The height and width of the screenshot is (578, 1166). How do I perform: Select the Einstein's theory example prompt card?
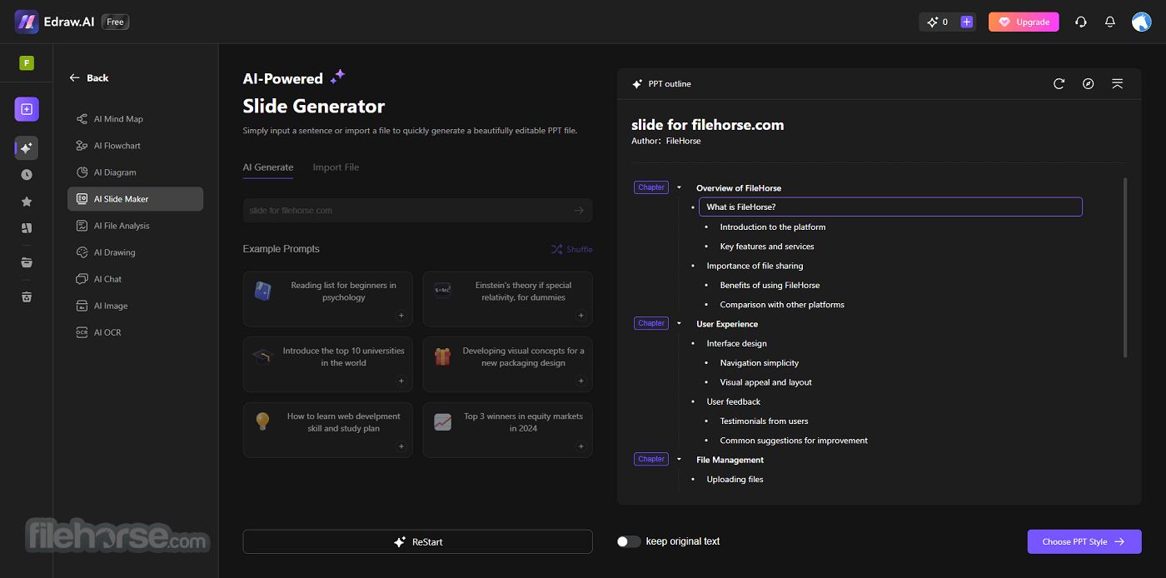[x=508, y=298]
